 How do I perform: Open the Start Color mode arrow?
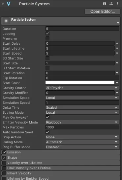point(117,83)
